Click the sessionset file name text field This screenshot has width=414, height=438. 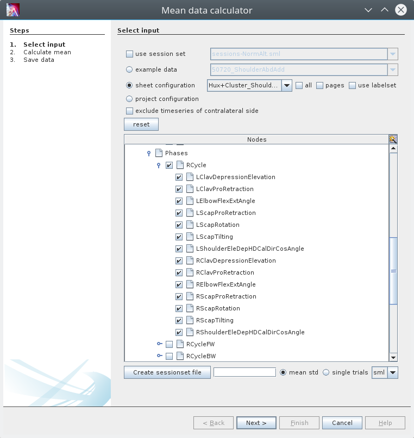(244, 372)
